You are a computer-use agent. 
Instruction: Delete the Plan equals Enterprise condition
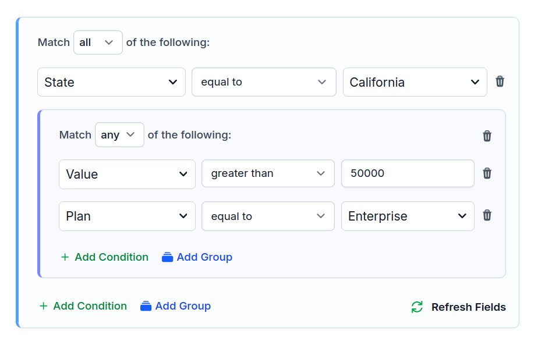[487, 216]
